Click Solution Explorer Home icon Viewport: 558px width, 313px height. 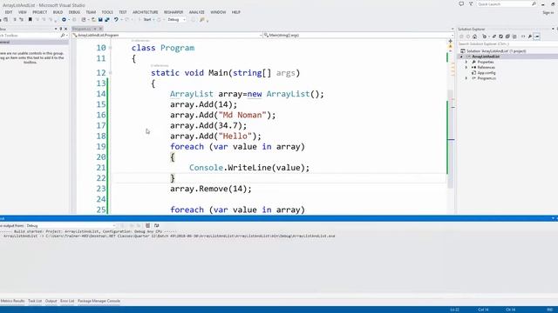coord(474,37)
